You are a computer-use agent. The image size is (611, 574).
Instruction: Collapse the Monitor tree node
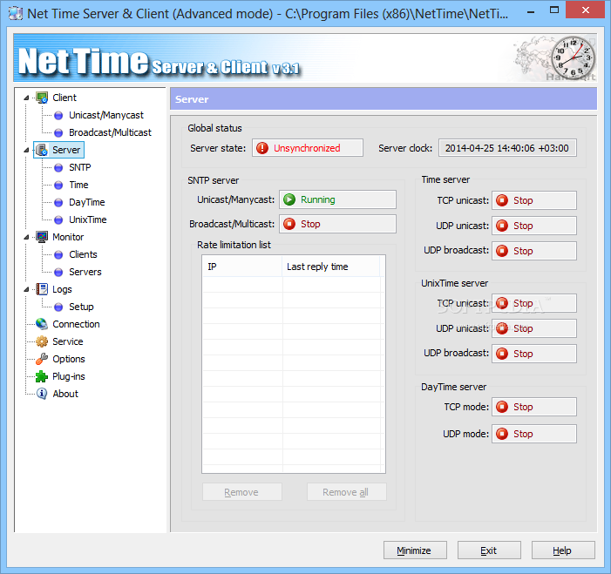click(26, 237)
